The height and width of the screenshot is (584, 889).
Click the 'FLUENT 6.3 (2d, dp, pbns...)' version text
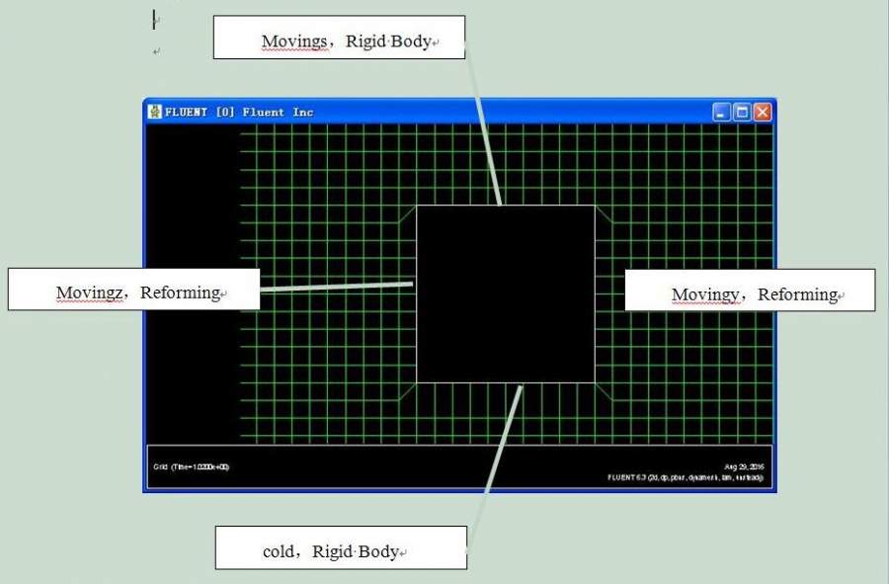(686, 477)
